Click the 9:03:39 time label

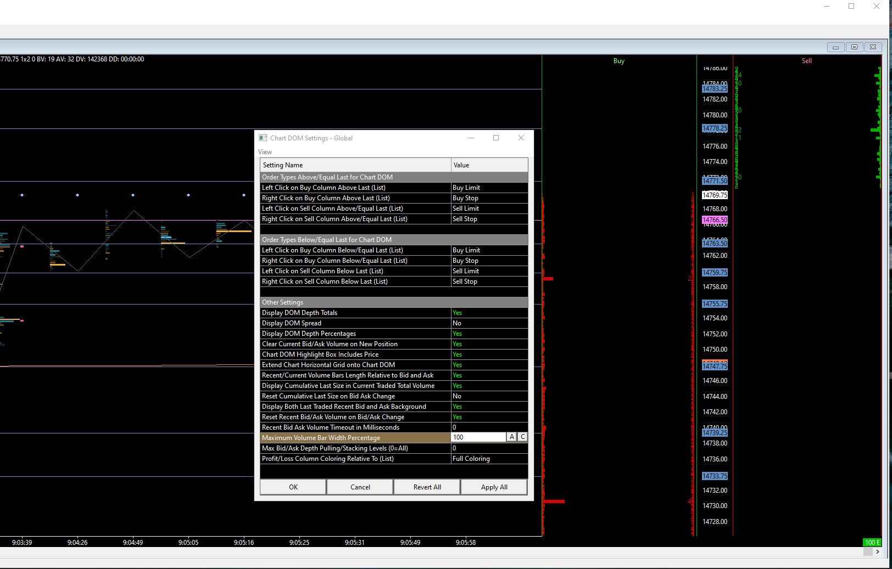pyautogui.click(x=22, y=543)
